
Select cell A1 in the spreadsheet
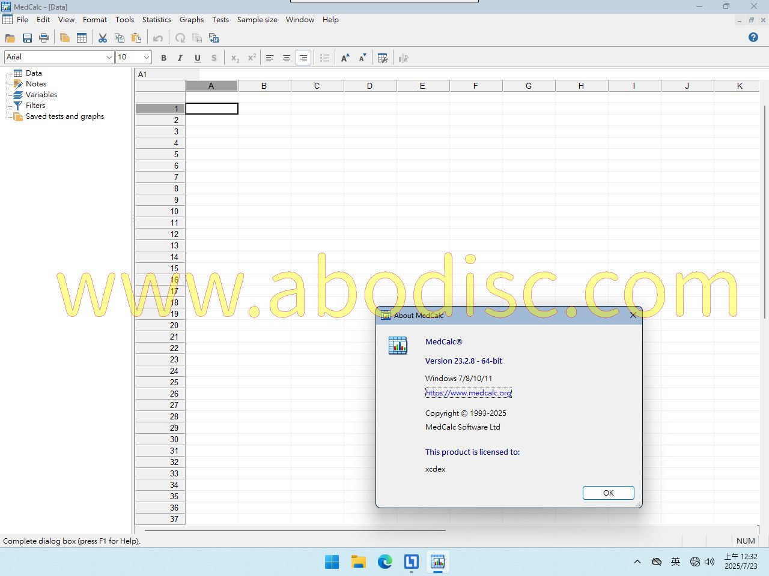coord(211,109)
